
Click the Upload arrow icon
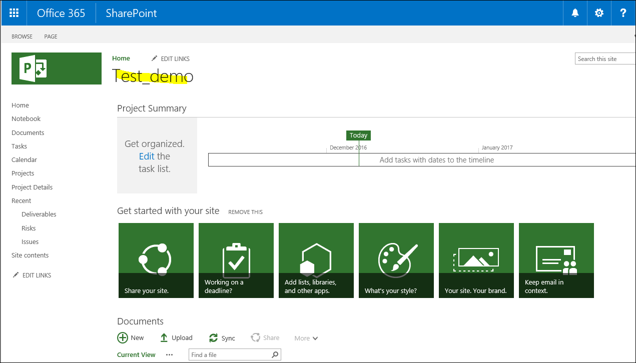[164, 337]
